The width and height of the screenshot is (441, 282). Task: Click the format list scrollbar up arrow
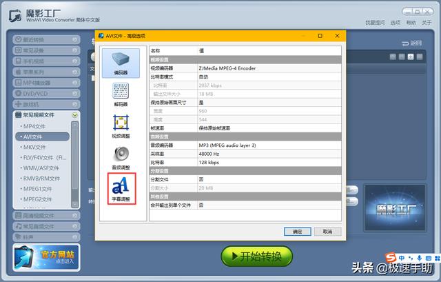[75, 124]
